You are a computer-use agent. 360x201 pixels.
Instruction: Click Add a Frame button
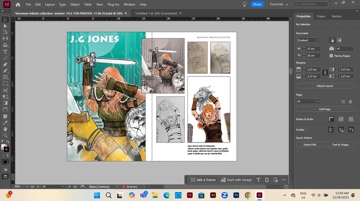tap(203, 180)
